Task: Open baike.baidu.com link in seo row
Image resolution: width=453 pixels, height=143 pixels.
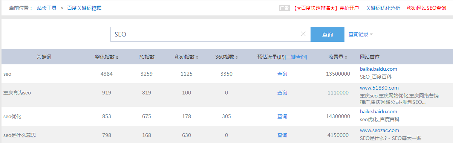Action: tap(378, 69)
